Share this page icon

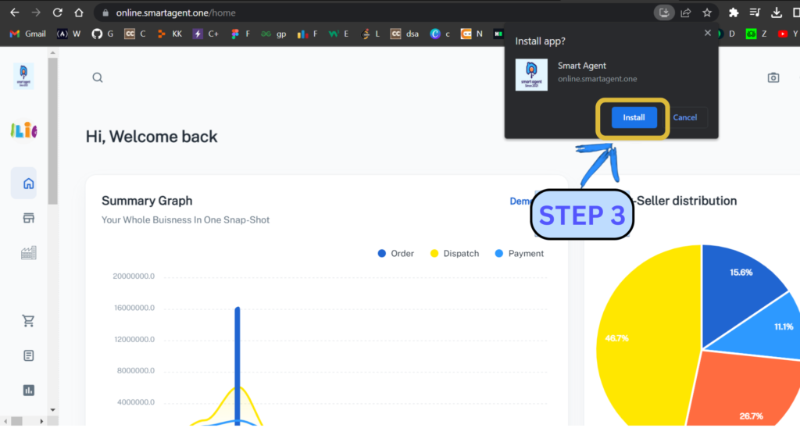point(686,12)
